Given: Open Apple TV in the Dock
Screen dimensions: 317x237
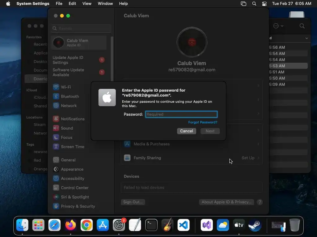Looking at the screenshot, I should point(239,225).
